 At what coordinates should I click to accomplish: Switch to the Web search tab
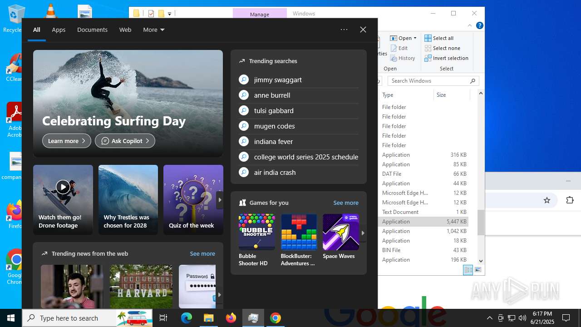tap(125, 30)
